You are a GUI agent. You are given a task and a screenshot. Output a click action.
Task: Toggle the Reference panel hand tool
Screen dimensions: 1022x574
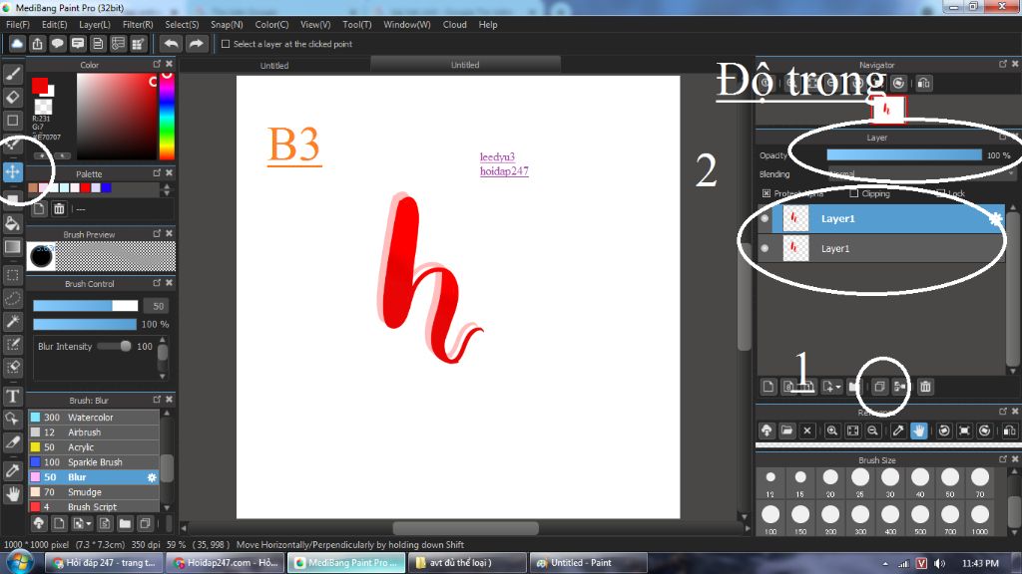[x=918, y=430]
